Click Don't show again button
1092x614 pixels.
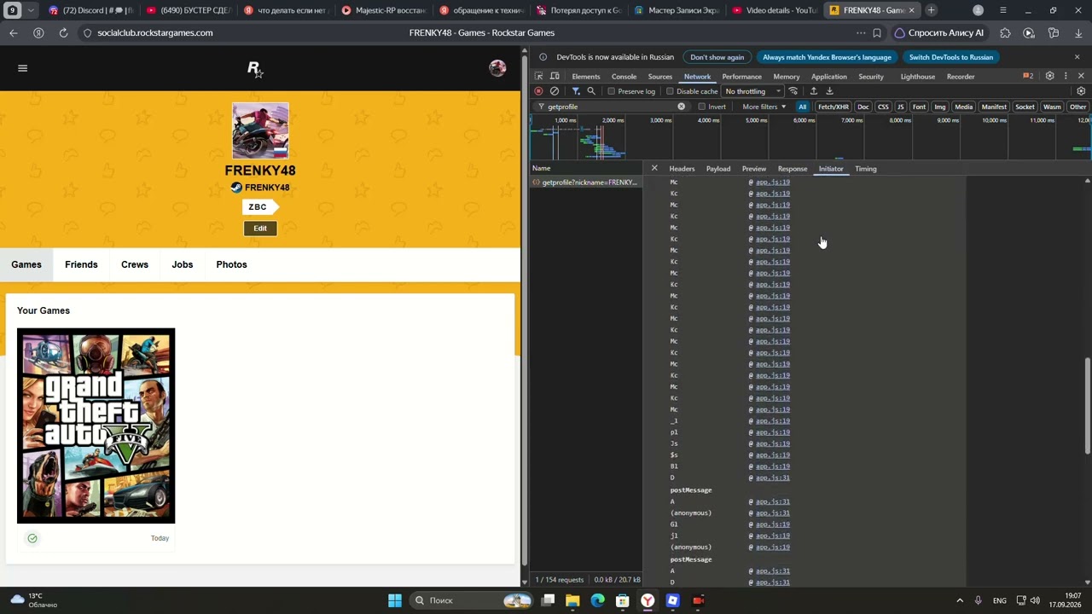click(717, 57)
